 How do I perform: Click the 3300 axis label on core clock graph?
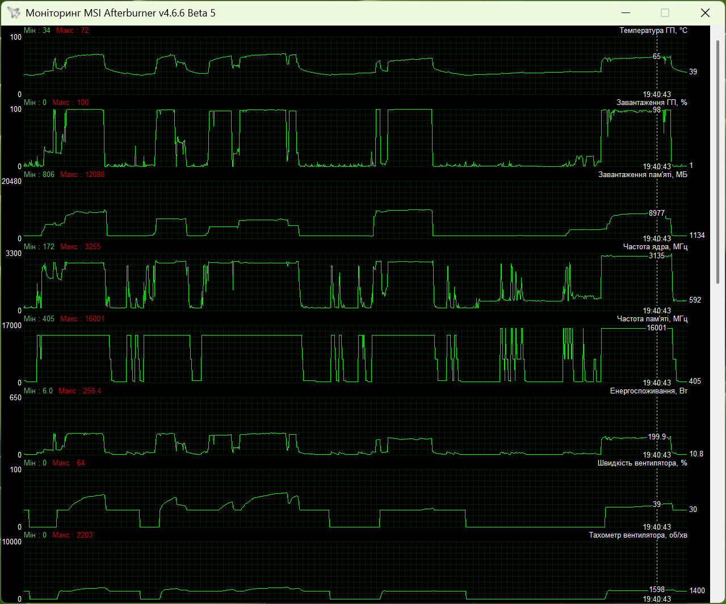pyautogui.click(x=14, y=253)
